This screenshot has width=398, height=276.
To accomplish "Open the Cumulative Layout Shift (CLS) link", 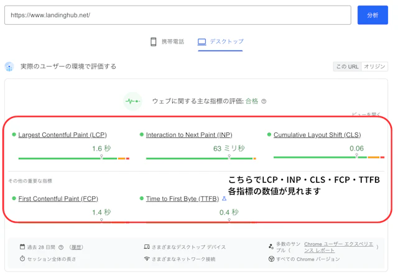I will coord(317,135).
